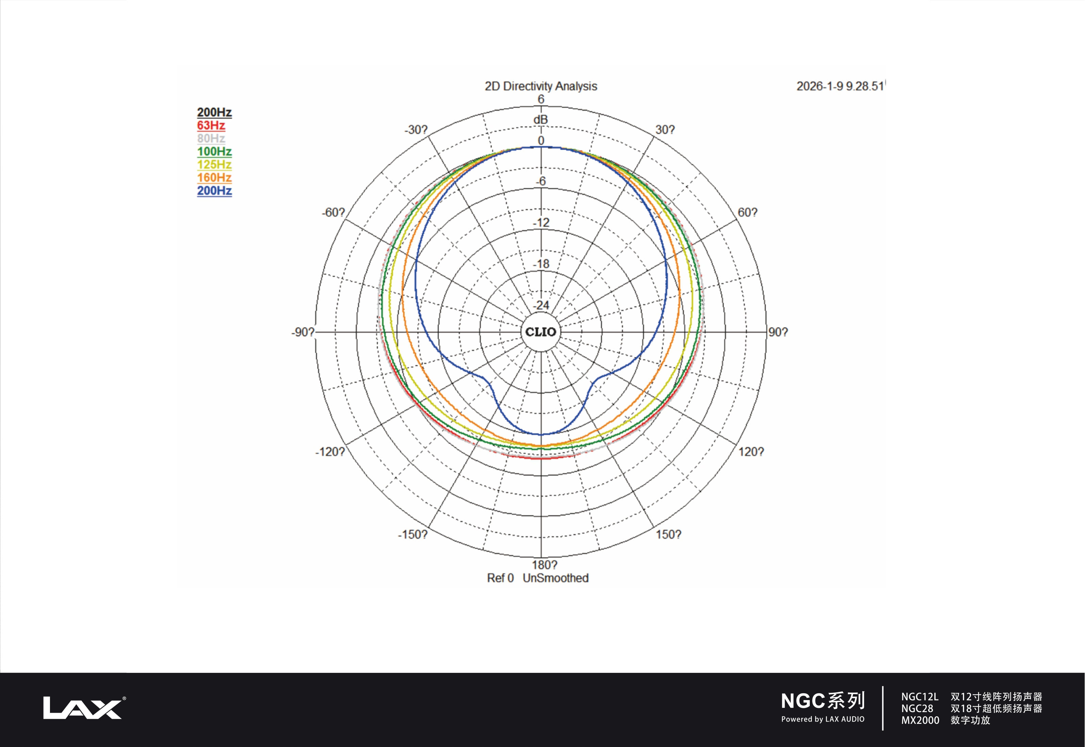Click the 90? angle axis label
Viewport: 1085px width, 747px height.
point(778,332)
